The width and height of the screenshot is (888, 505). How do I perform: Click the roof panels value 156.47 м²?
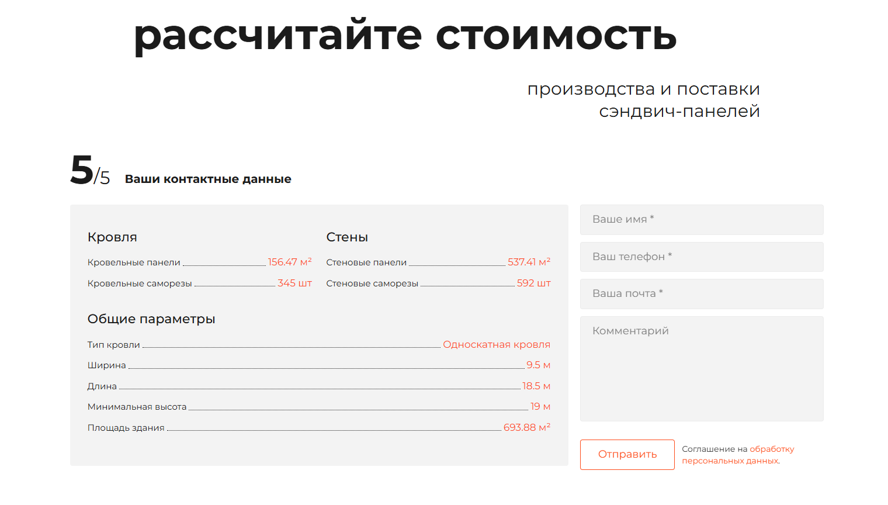click(290, 262)
